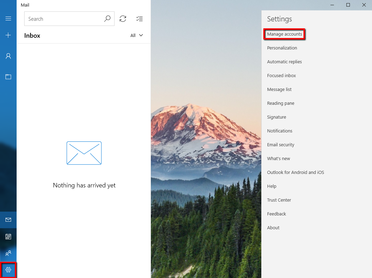Open the folders list icon
The width and height of the screenshot is (372, 278).
click(x=8, y=77)
